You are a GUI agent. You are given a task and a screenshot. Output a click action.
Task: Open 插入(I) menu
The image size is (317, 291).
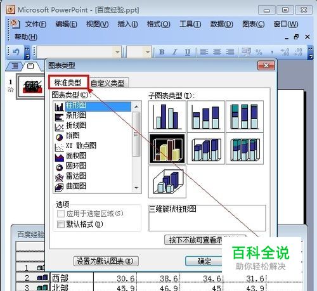tap(127, 24)
